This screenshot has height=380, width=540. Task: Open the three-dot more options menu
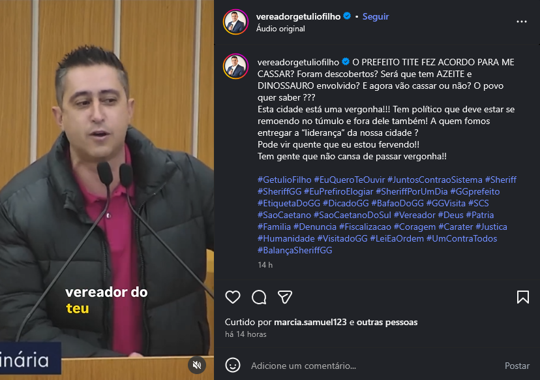[x=521, y=22]
